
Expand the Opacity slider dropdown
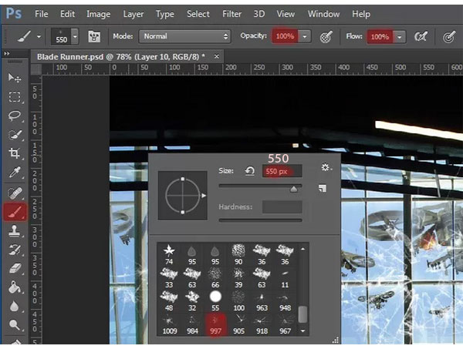305,36
